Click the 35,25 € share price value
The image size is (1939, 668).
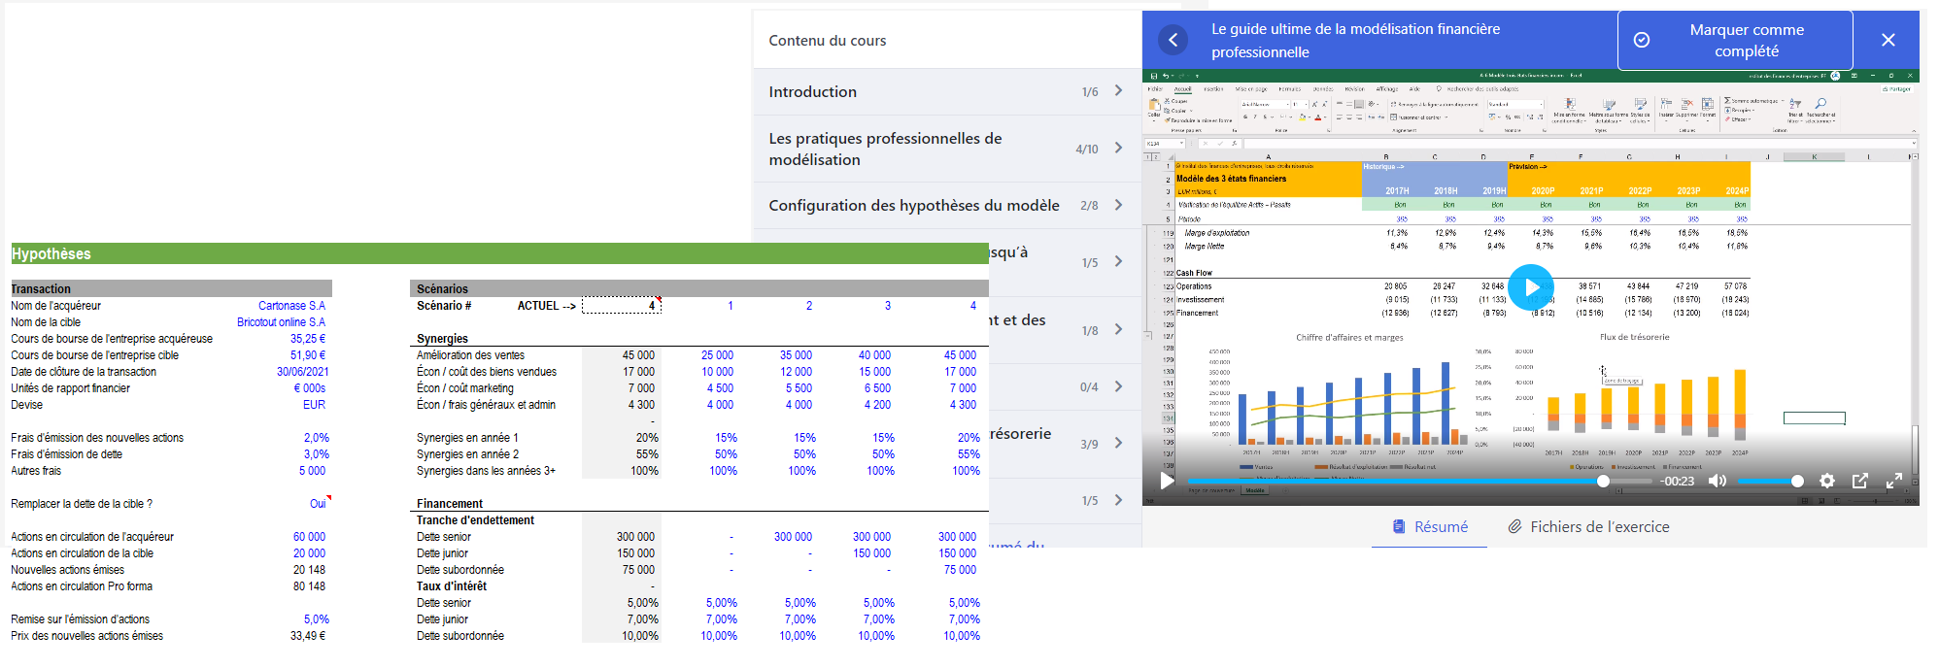[308, 338]
